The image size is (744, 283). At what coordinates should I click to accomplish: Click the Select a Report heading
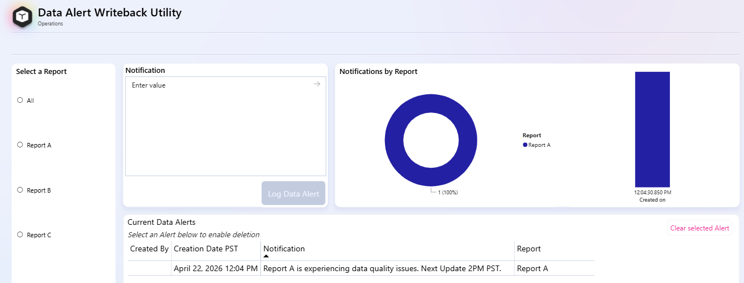coord(41,72)
